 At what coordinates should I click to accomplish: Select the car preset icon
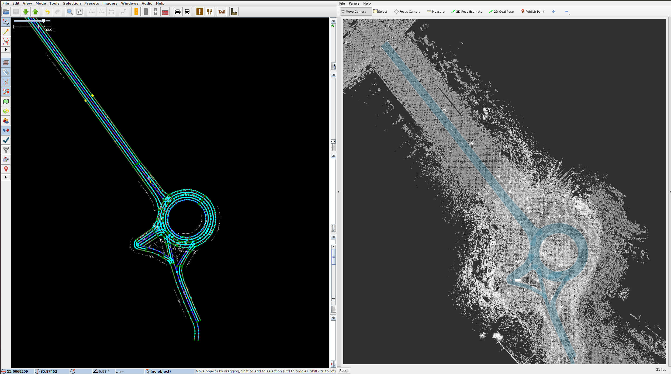pos(178,12)
